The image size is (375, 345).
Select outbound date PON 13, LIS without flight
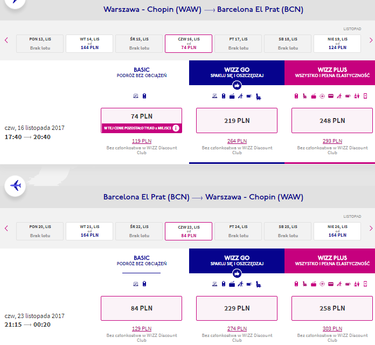40,44
